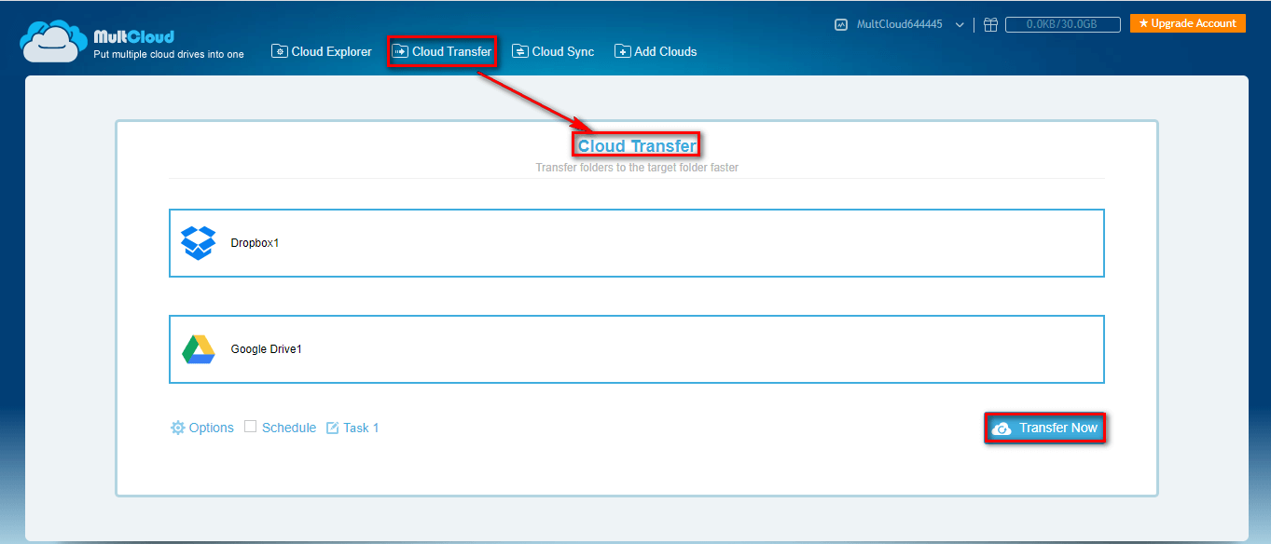
Task: Click the Options gear icon
Action: click(177, 428)
